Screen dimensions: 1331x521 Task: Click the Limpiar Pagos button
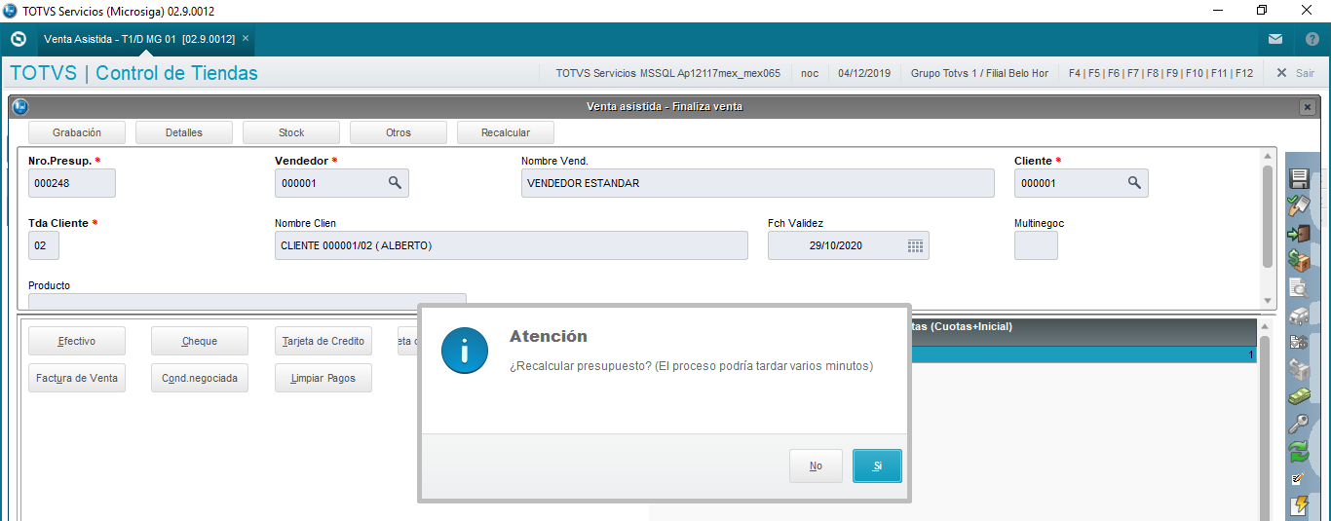click(323, 378)
